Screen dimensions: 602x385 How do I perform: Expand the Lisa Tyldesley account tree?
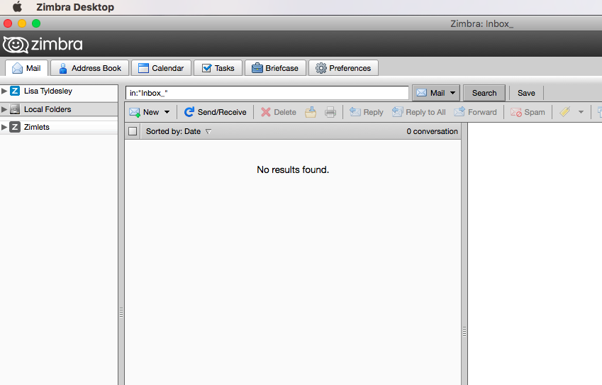pos(4,91)
